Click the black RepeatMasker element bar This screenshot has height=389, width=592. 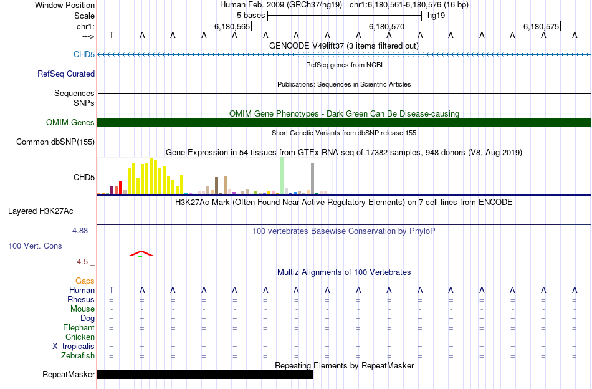point(206,374)
